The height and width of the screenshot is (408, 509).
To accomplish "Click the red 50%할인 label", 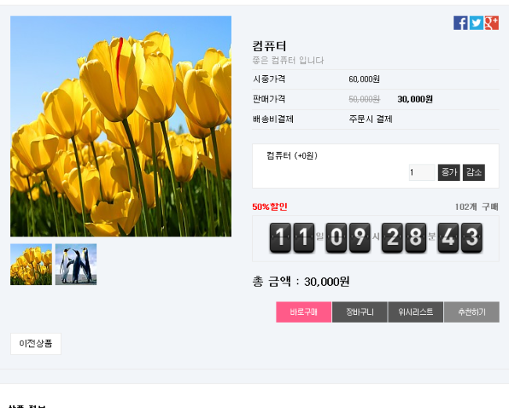I will [269, 207].
